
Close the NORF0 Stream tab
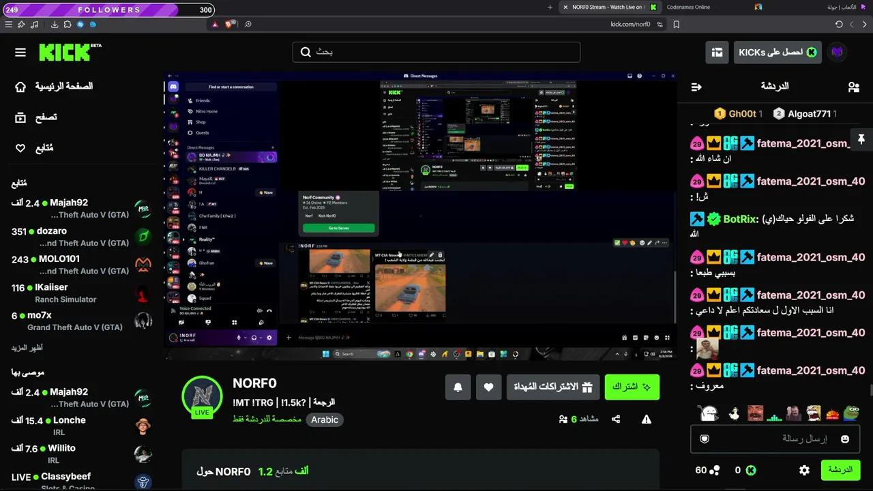[x=565, y=8]
